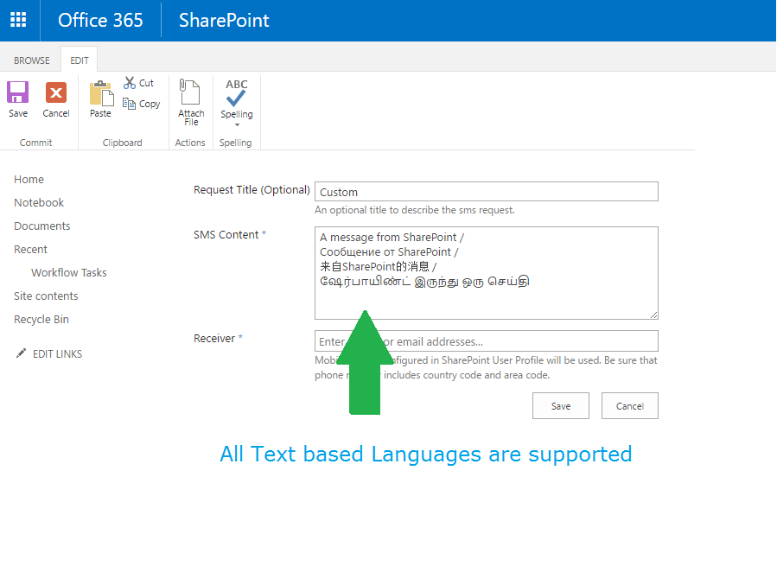This screenshot has width=777, height=566.
Task: Open Documents in left navigation
Action: point(42,226)
